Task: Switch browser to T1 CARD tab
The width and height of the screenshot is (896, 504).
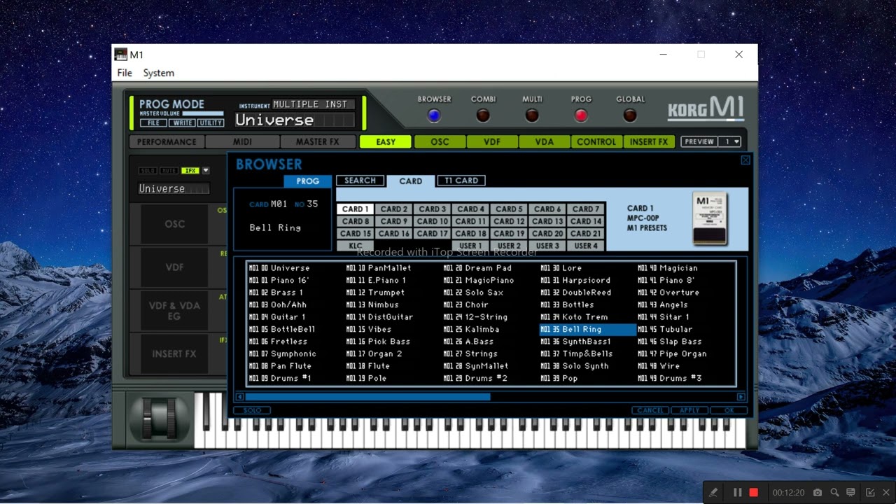Action: coord(461,181)
